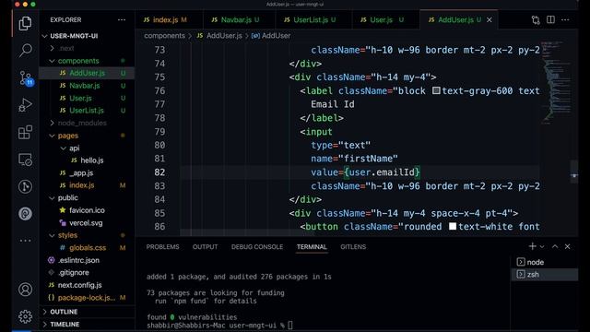Screen dimensions: 590x332
Task: Expand the node_modules folder
Action: (88, 123)
